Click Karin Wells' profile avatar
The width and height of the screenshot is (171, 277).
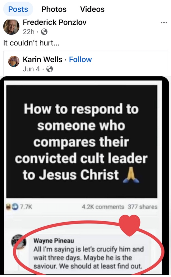click(14, 61)
